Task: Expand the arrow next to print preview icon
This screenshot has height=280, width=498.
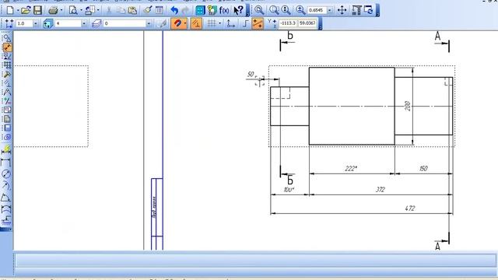Action: pyautogui.click(x=81, y=10)
